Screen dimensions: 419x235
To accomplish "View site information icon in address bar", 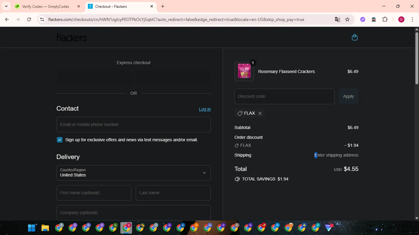I will click(42, 20).
